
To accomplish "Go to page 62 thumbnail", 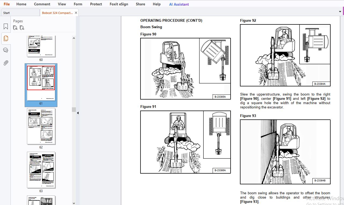I will tap(41, 126).
